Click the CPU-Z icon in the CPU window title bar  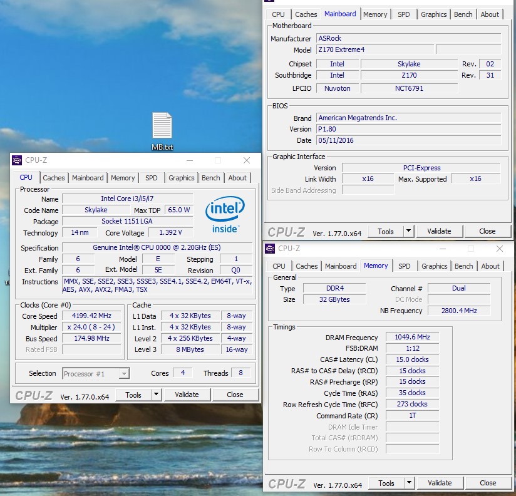coord(17,160)
